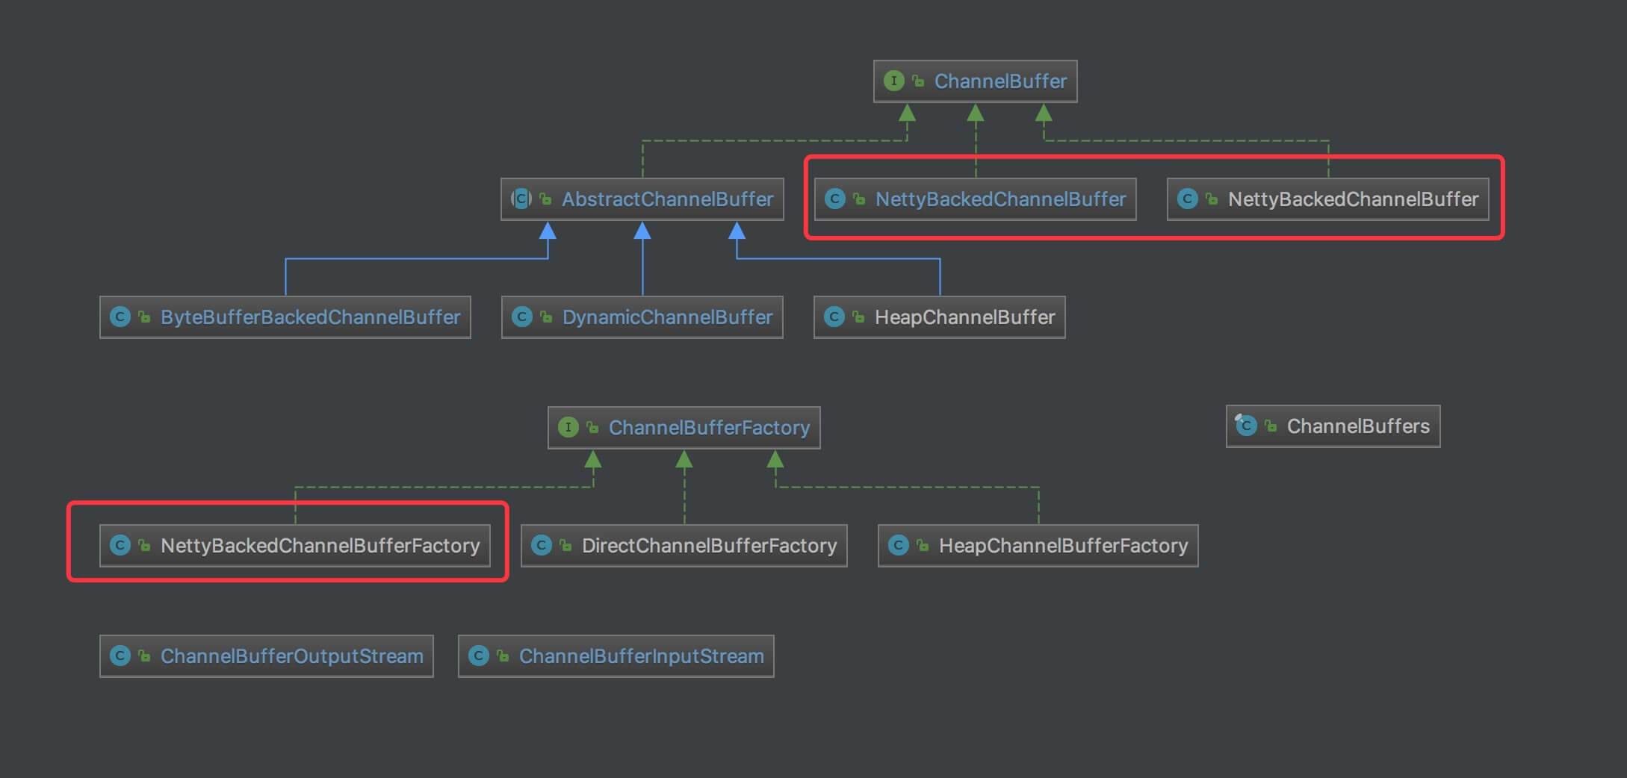1627x778 pixels.
Task: Click the green visibility lock icon on ChannelBufferOutputStream
Action: click(145, 656)
